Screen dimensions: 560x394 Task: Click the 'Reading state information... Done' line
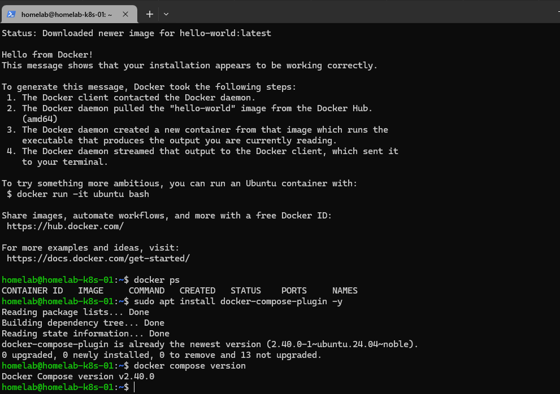coord(86,334)
